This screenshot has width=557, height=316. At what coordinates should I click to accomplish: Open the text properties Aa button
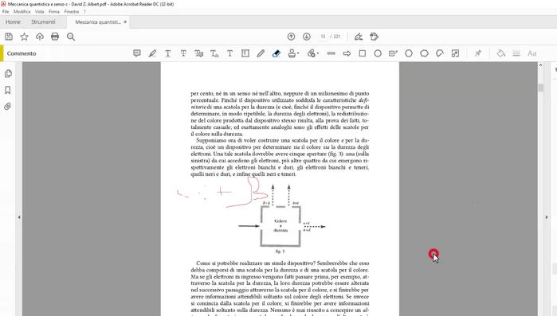tap(532, 53)
